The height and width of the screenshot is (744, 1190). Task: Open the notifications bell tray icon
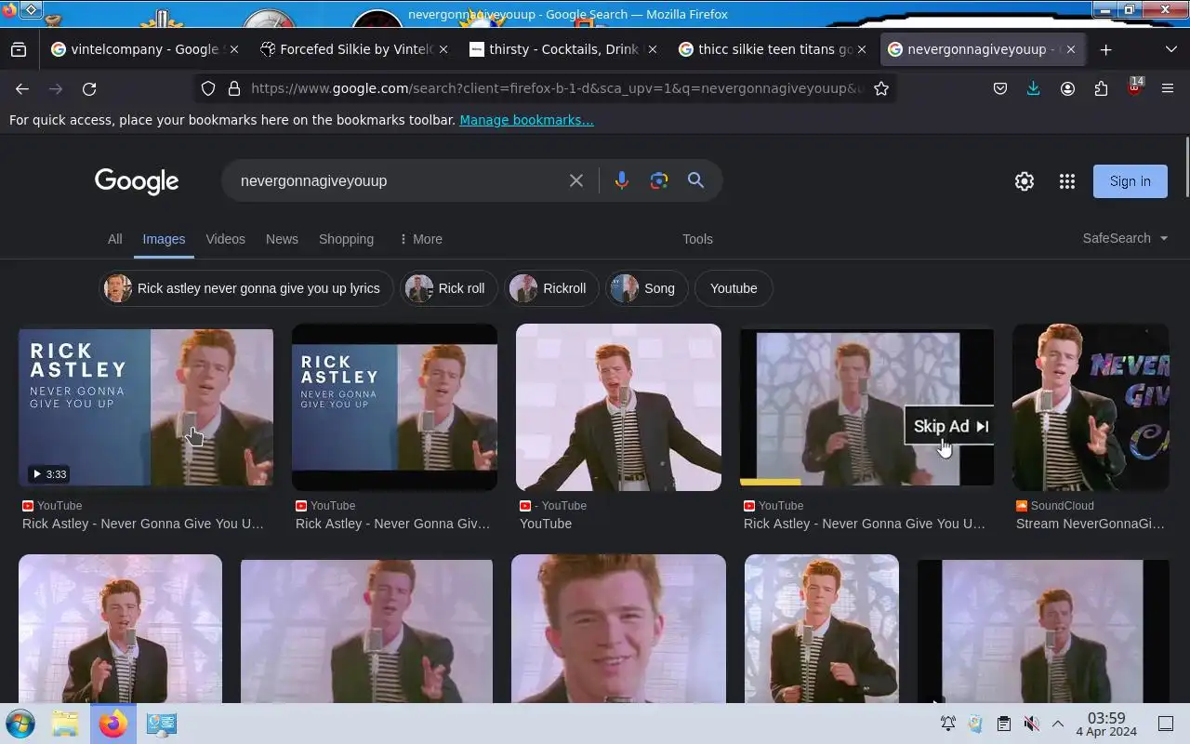pyautogui.click(x=947, y=724)
